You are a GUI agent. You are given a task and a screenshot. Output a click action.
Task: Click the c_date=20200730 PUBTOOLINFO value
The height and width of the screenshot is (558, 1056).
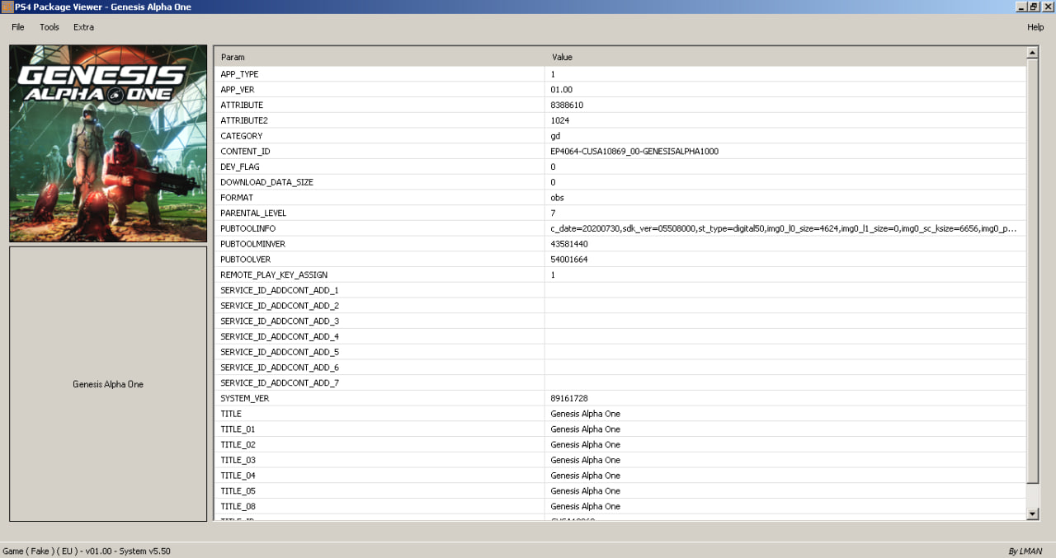783,228
